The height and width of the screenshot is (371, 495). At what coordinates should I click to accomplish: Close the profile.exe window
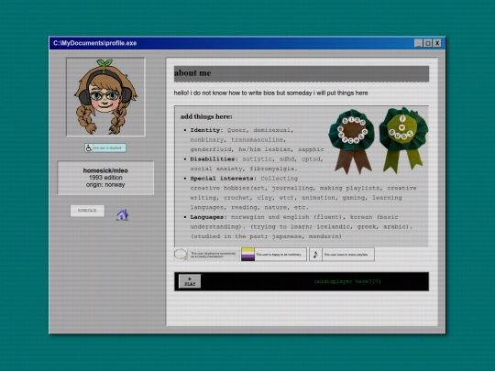[x=437, y=43]
